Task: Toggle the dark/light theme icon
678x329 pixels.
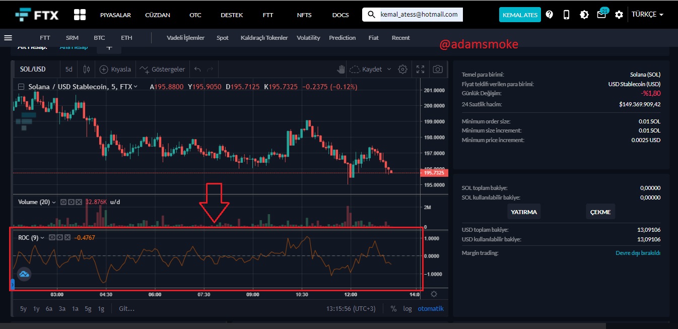Action: (584, 15)
